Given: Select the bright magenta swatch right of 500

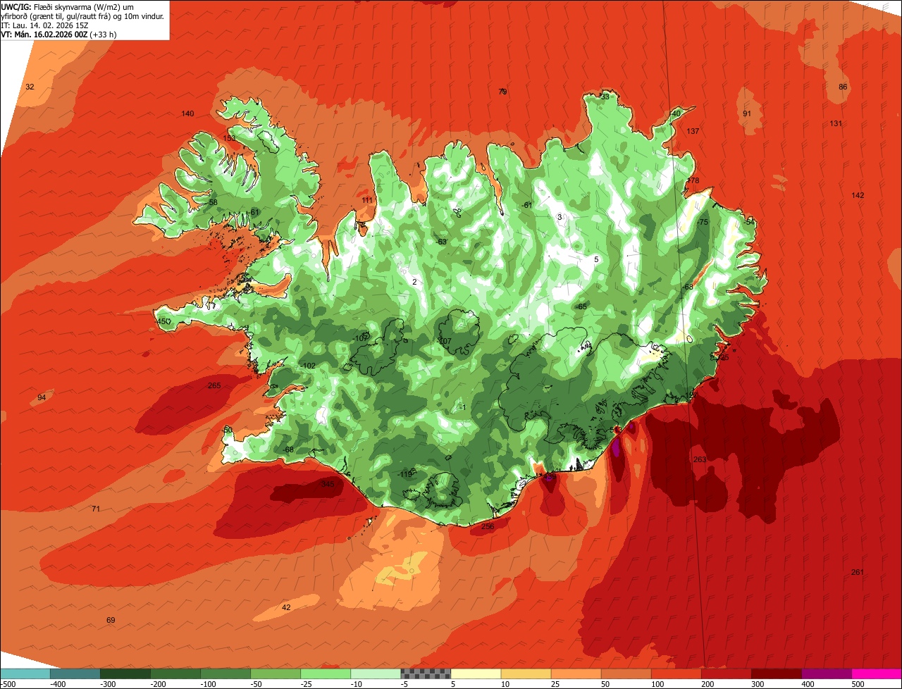Looking at the screenshot, I should 877,674.
